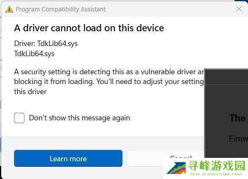Click the gray footer area below Learn more
Image resolution: width=248 pixels, height=179 pixels.
coord(68,173)
